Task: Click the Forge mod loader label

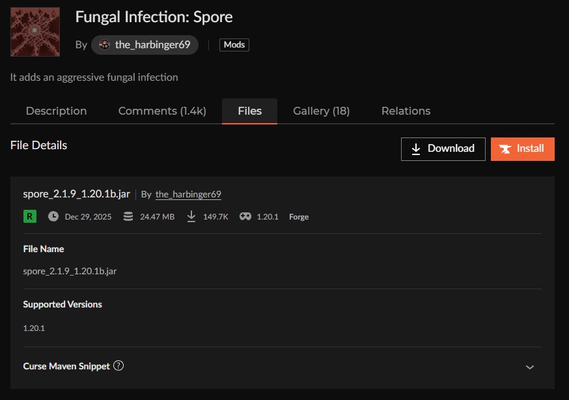Action: click(299, 217)
